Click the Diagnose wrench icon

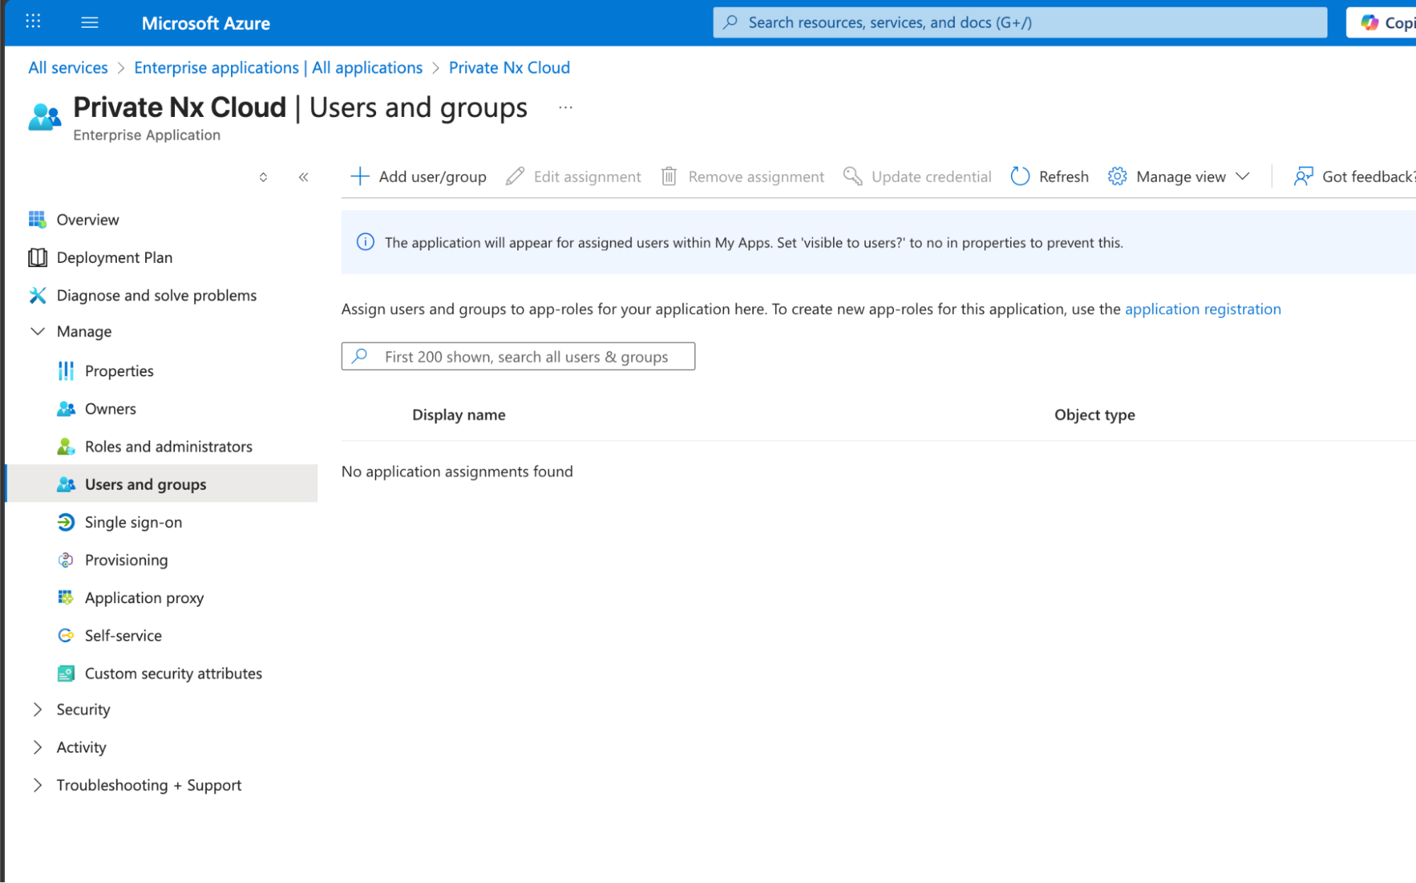(x=38, y=295)
